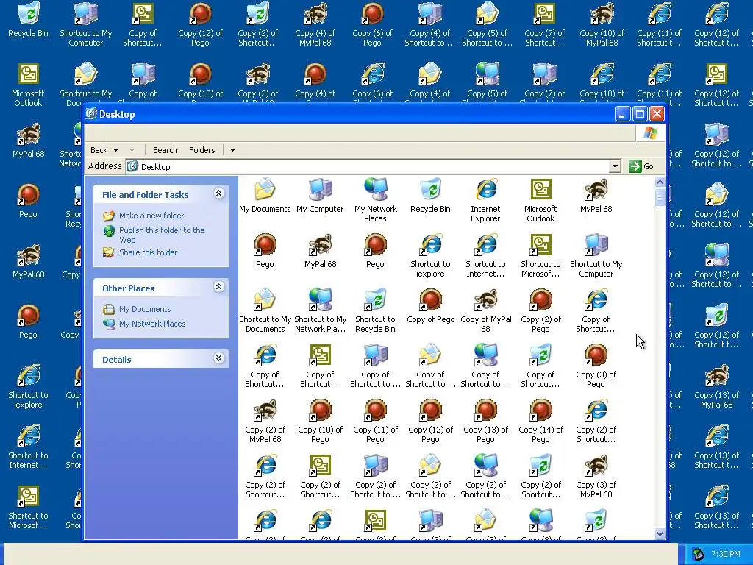Click the system tray icon beside the clock
This screenshot has height=565, width=753.
click(698, 554)
